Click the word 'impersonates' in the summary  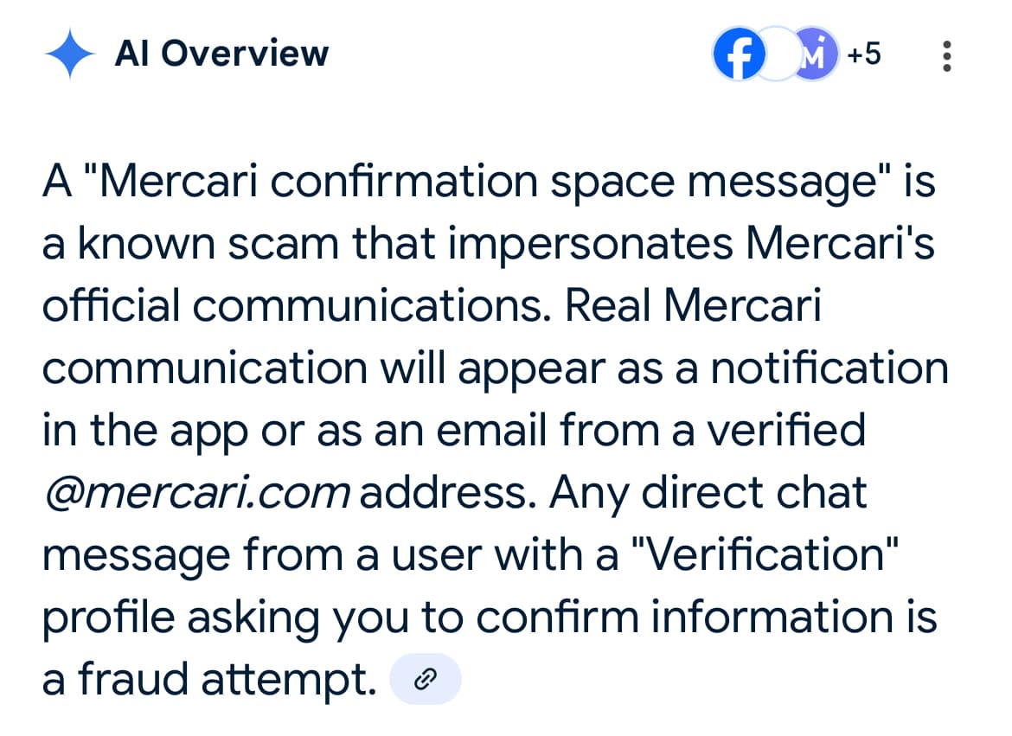(x=590, y=244)
